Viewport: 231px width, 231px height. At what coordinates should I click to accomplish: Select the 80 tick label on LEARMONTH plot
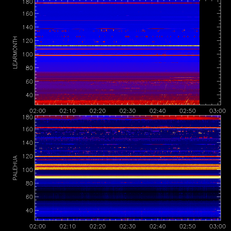point(29,68)
